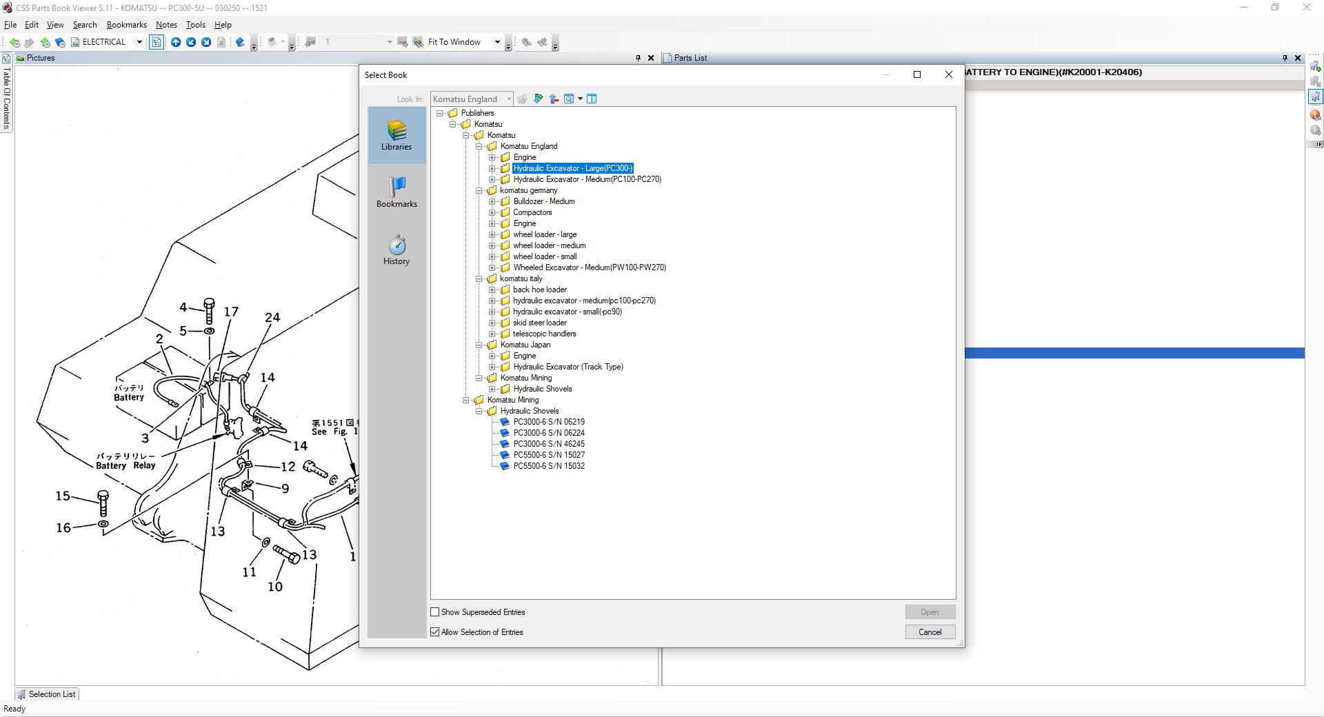
Task: Click the split-view layout icon in dialog
Action: pos(592,99)
